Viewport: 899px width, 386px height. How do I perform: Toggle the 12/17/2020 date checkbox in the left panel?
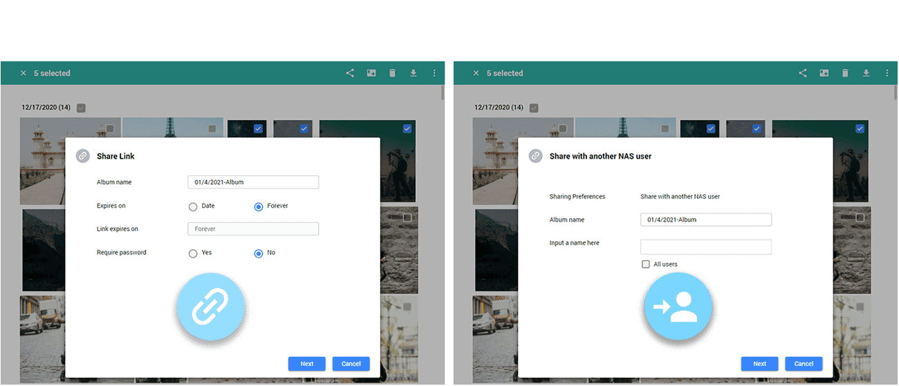[81, 108]
